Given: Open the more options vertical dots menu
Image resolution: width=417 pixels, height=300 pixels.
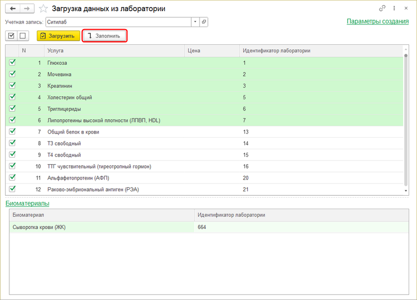Looking at the screenshot, I should (394, 8).
